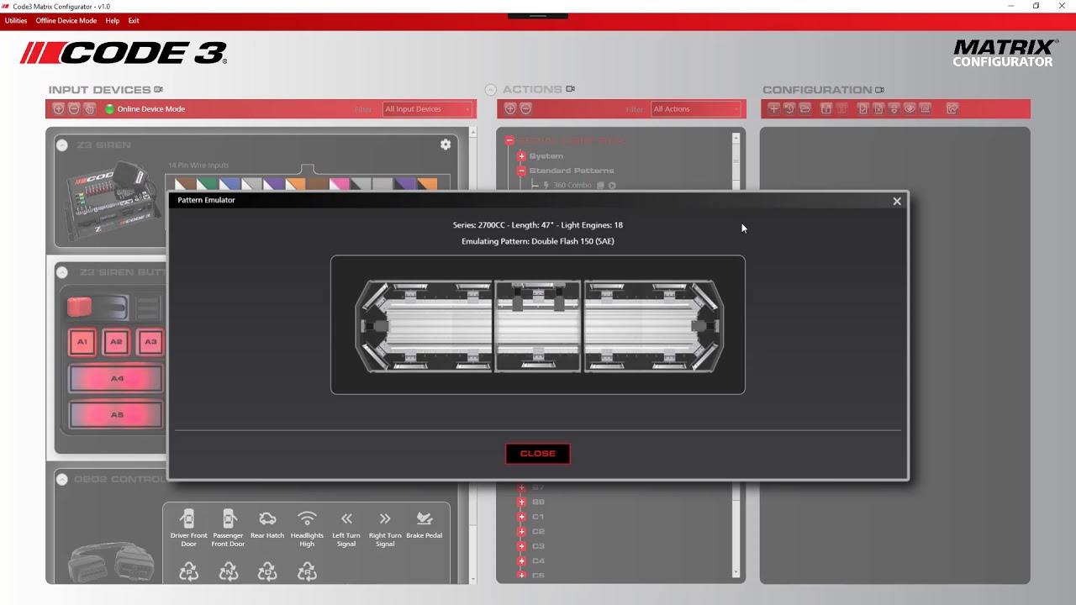
Task: Click the export share icon in Configuration toolbar
Action: 952,108
